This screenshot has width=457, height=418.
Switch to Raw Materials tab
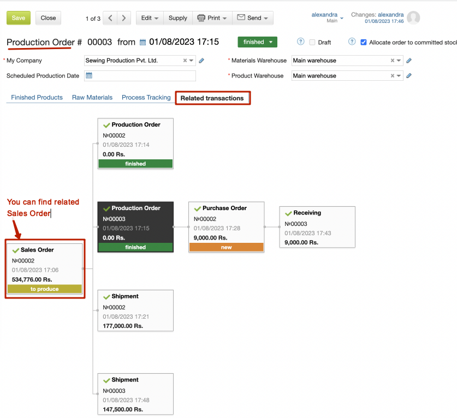pos(92,98)
